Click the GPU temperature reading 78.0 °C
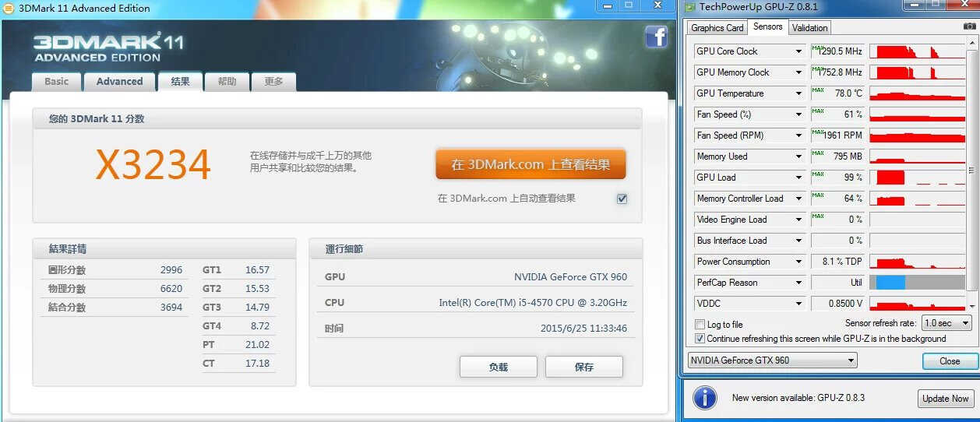The width and height of the screenshot is (980, 422). 848,93
